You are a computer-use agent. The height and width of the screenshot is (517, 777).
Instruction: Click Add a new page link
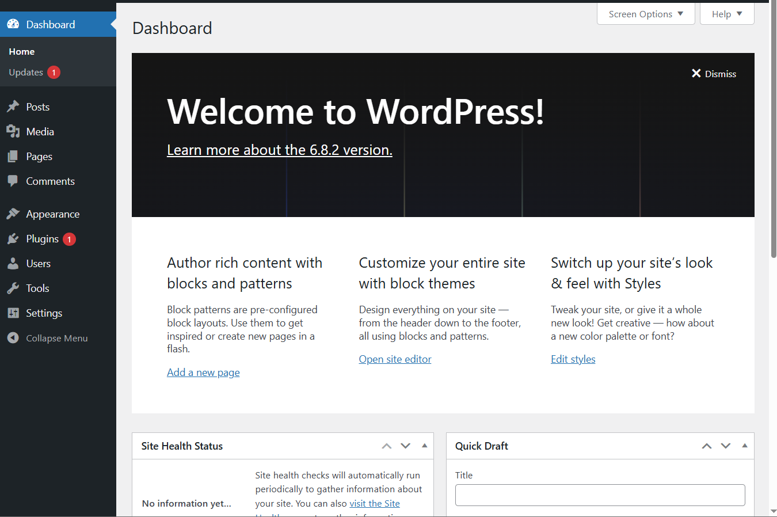pos(203,372)
